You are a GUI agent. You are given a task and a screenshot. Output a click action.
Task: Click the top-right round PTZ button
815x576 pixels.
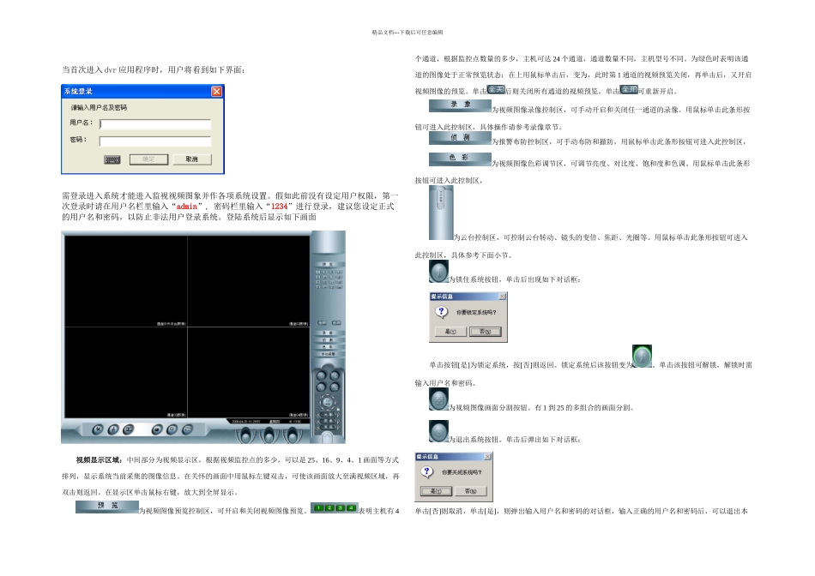tap(335, 375)
